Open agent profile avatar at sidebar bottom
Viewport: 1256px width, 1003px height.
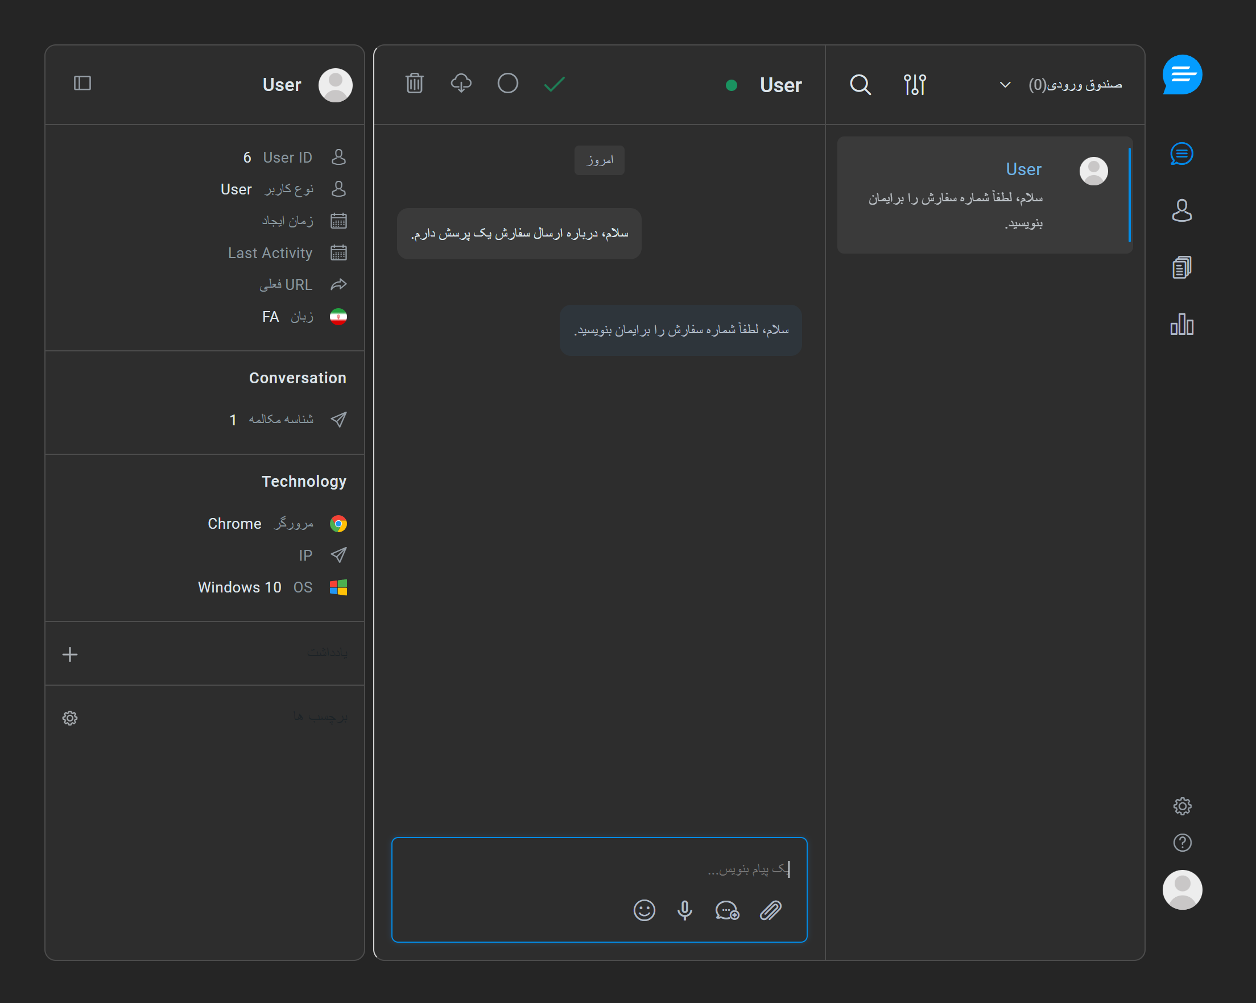[x=1182, y=889]
